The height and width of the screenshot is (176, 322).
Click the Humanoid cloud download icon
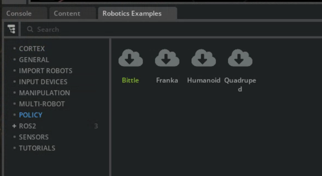tap(204, 59)
